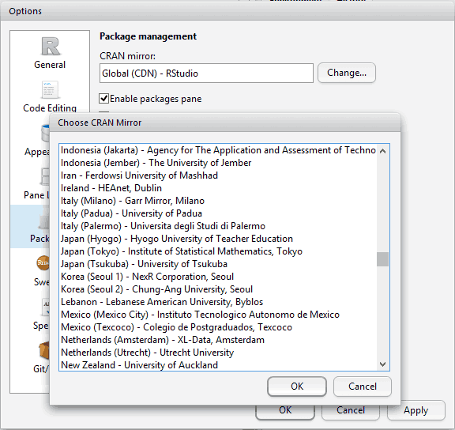Click Apply button in Options window
Screen dimensions: 455x430
click(416, 410)
